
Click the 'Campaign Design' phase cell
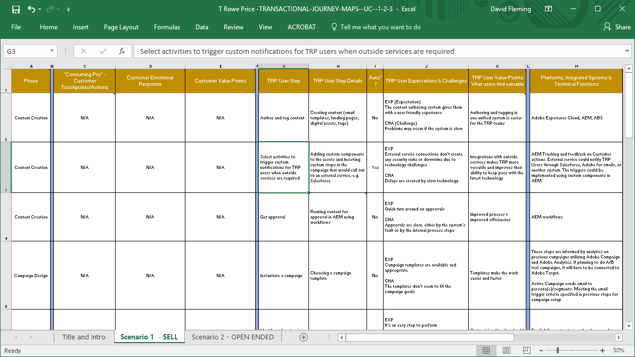click(x=31, y=275)
